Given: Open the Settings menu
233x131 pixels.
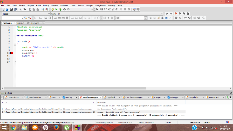Looking at the screenshot, I should [x=112, y=6].
